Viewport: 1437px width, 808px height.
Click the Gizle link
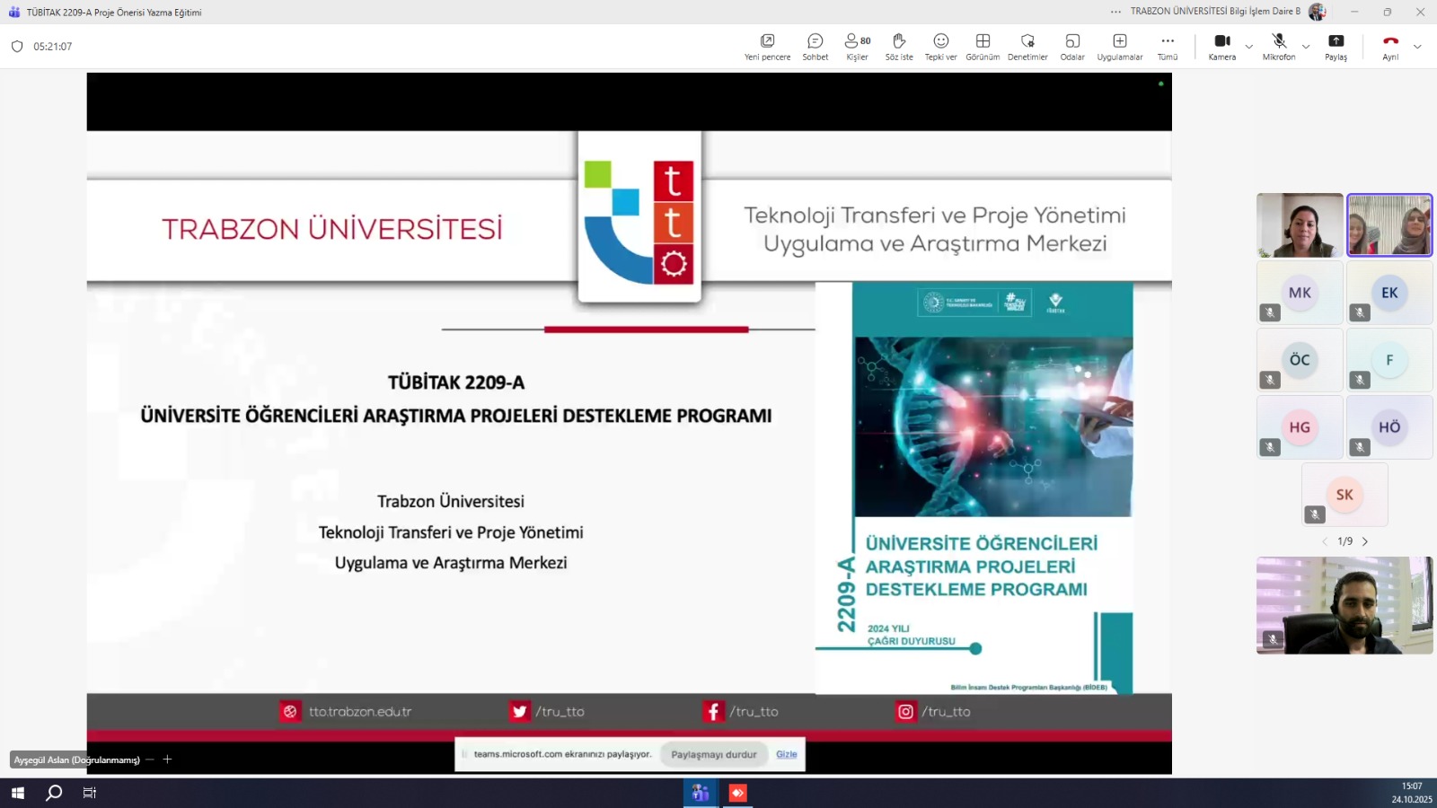786,754
